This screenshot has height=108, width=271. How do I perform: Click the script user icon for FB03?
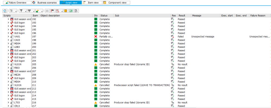pyautogui.click(x=12, y=68)
